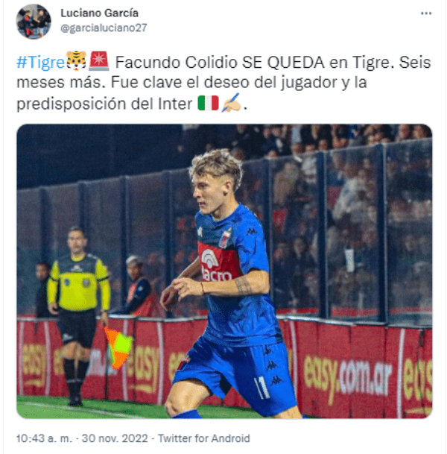Click the 30 nov. 2022 date

[115, 438]
